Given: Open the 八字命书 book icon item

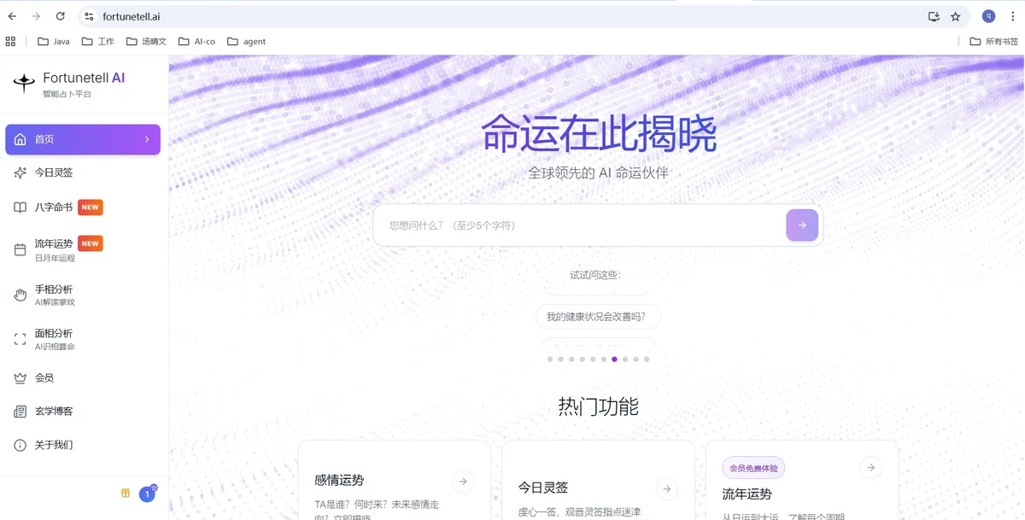Looking at the screenshot, I should (x=20, y=207).
